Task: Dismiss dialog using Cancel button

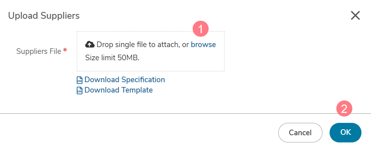Action: 300,132
